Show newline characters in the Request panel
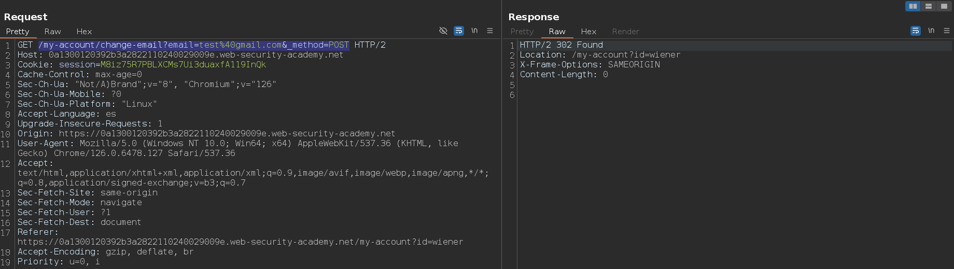The width and height of the screenshot is (954, 269). 474,31
